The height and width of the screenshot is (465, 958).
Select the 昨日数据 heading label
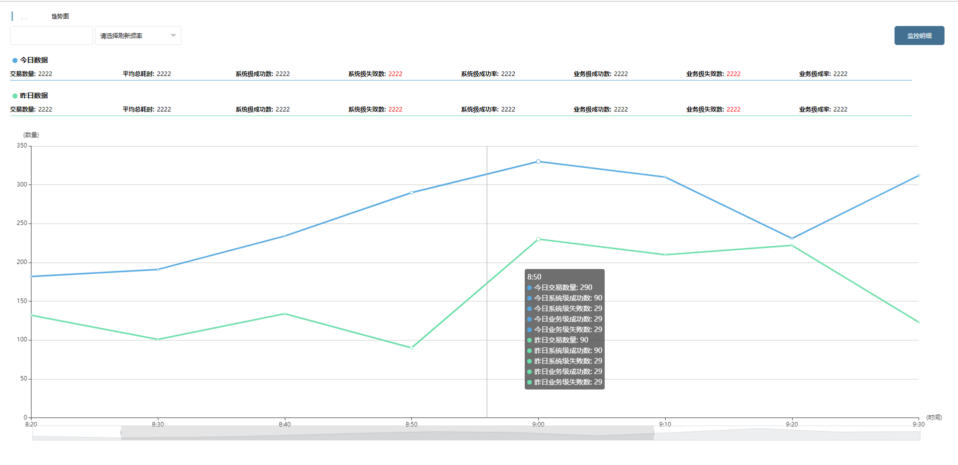[34, 95]
